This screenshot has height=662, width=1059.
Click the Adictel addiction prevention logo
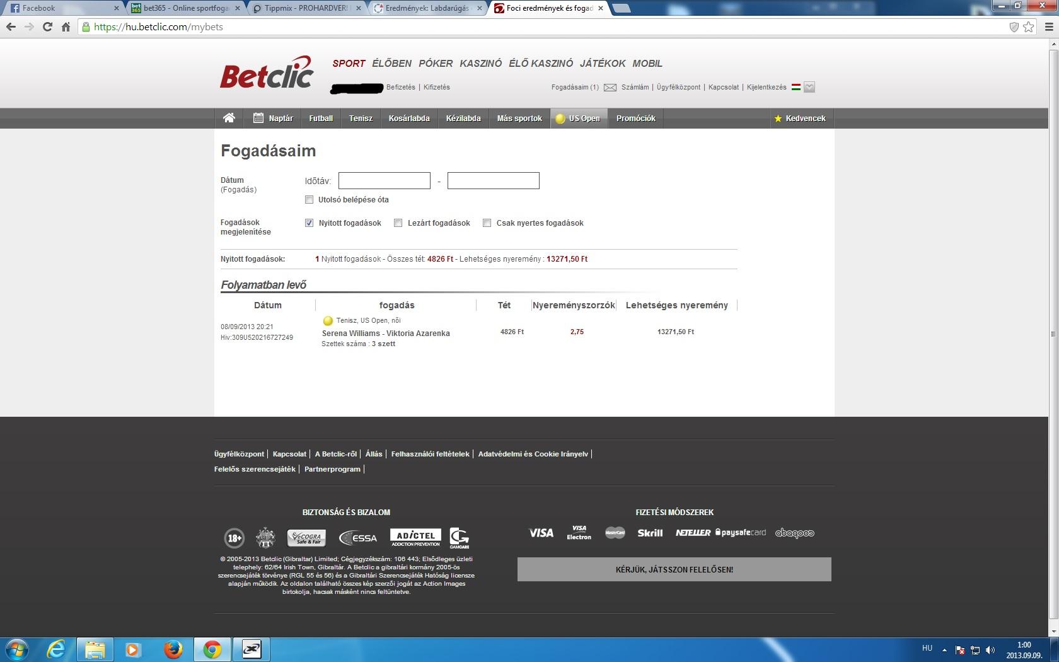[x=415, y=538]
